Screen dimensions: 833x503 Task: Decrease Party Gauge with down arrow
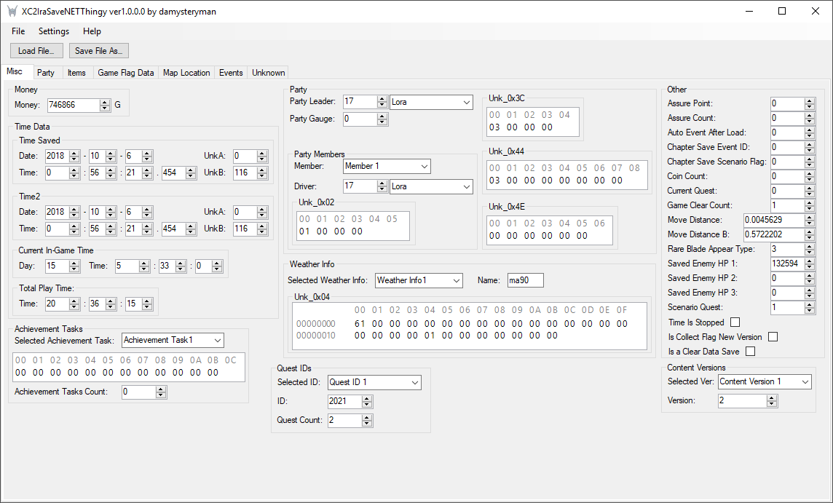pos(382,122)
